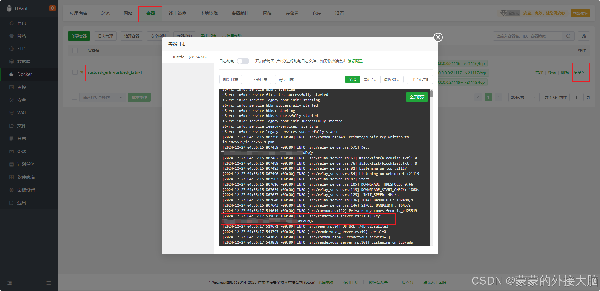
Task: Select the 最近7天 time filter
Action: pyautogui.click(x=370, y=79)
